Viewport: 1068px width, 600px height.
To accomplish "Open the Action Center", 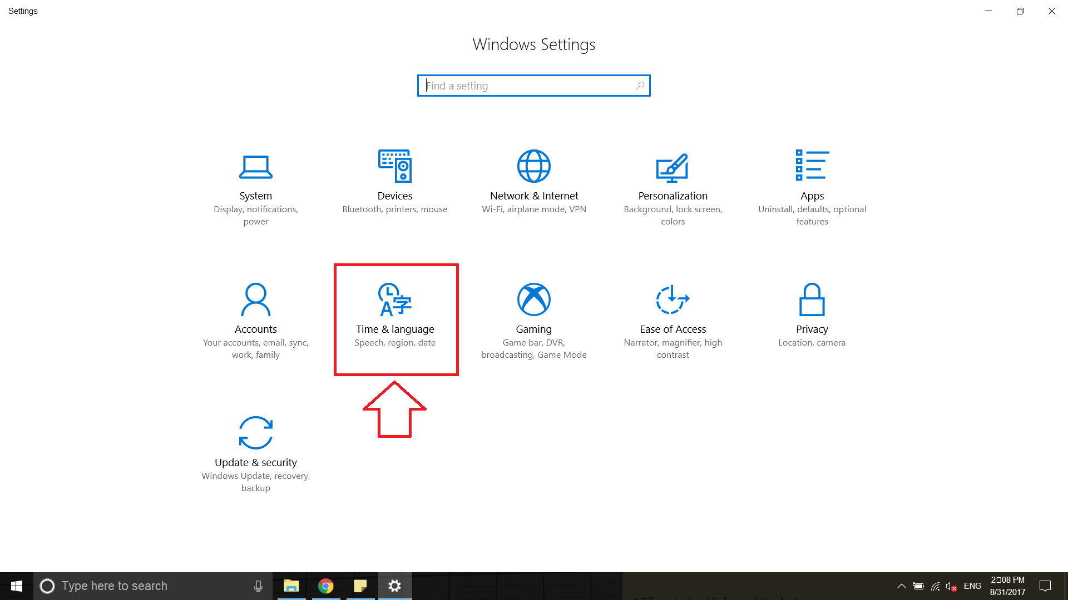I will pyautogui.click(x=1045, y=586).
